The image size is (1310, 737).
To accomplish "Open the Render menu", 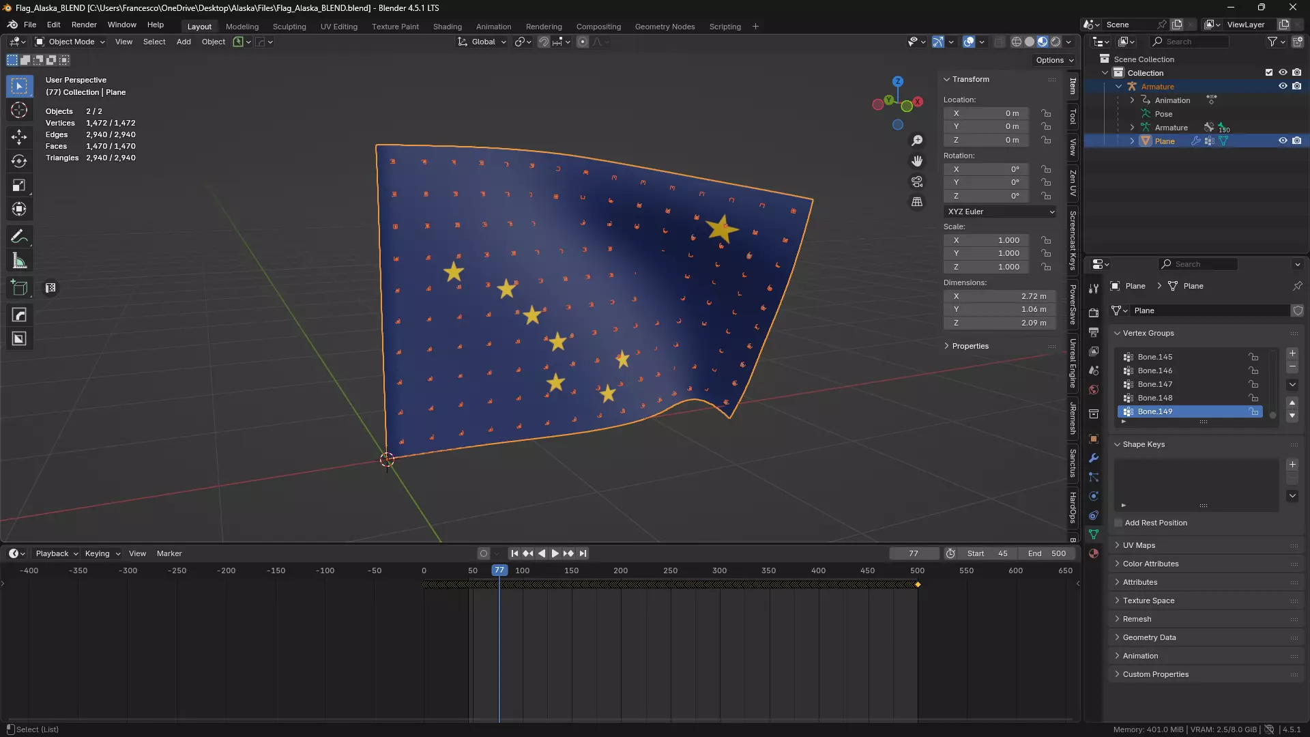I will tap(84, 25).
